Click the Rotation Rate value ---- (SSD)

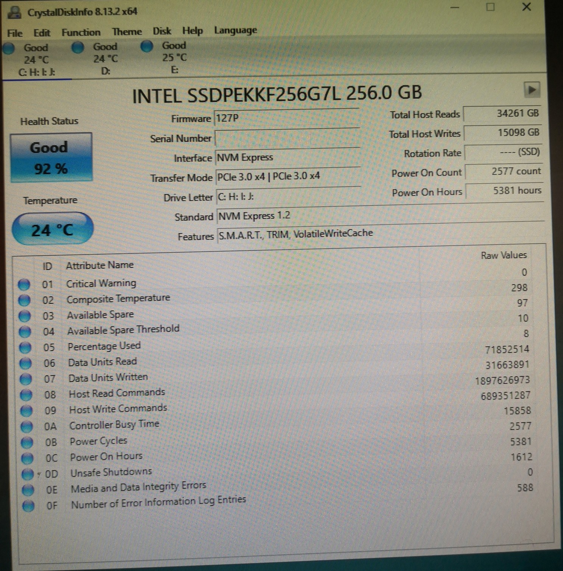504,152
